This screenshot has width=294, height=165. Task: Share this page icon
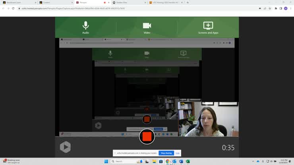pyautogui.click(x=265, y=8)
